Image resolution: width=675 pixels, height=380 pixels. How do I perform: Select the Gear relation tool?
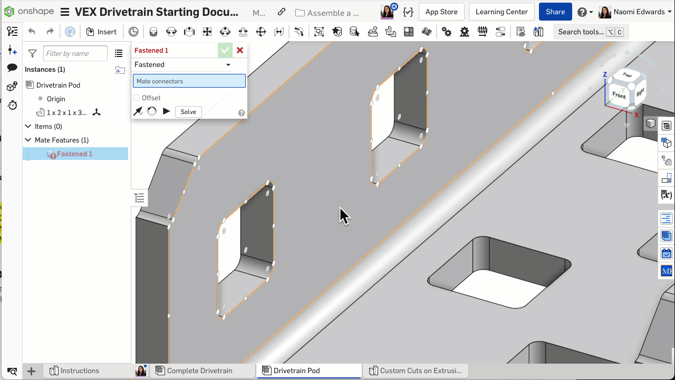tap(447, 32)
